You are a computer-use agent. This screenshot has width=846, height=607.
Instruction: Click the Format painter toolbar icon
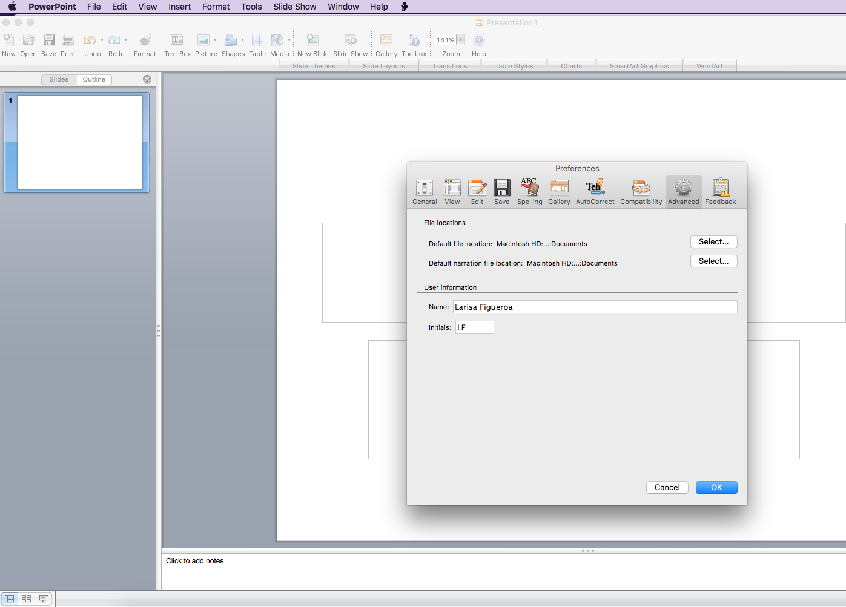145,45
